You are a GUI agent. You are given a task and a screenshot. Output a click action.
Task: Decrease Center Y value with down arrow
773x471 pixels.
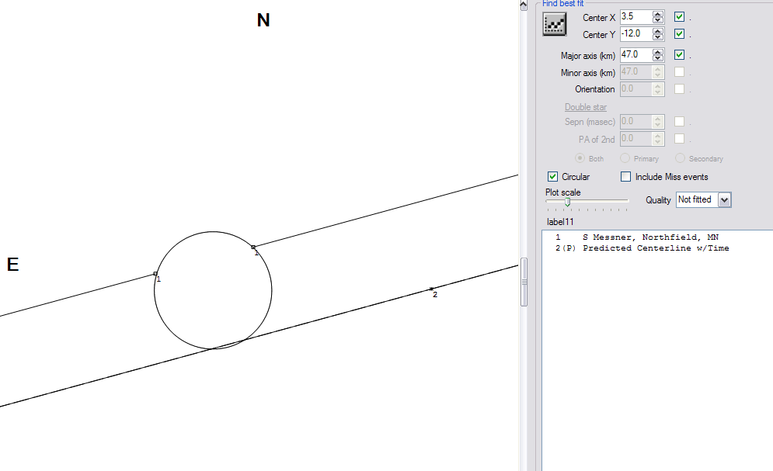[x=658, y=37]
